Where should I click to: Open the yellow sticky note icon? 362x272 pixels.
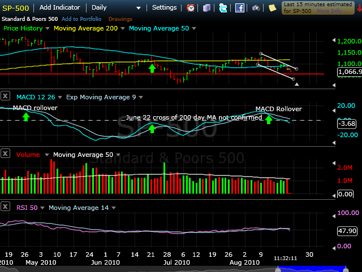(272, 8)
